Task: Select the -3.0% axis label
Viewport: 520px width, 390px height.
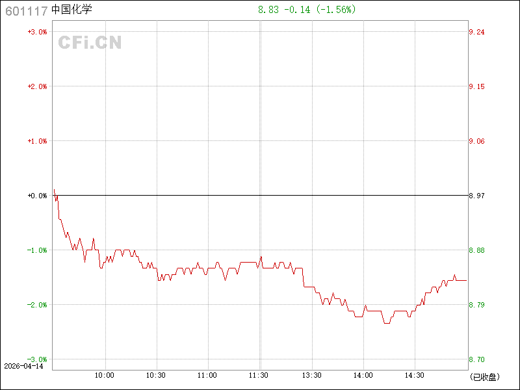Action: 37,359
